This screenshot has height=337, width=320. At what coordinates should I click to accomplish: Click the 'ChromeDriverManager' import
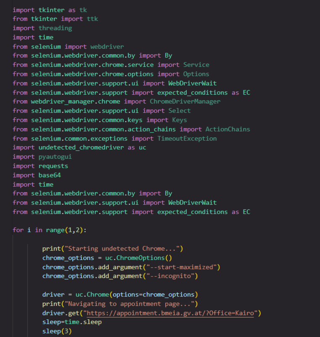click(185, 102)
